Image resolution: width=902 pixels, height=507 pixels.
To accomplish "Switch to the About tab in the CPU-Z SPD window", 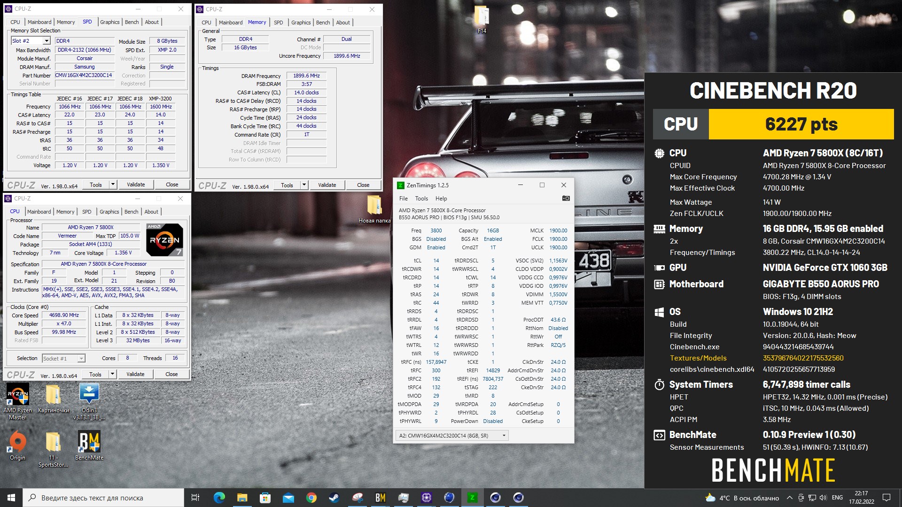I will [152, 22].
